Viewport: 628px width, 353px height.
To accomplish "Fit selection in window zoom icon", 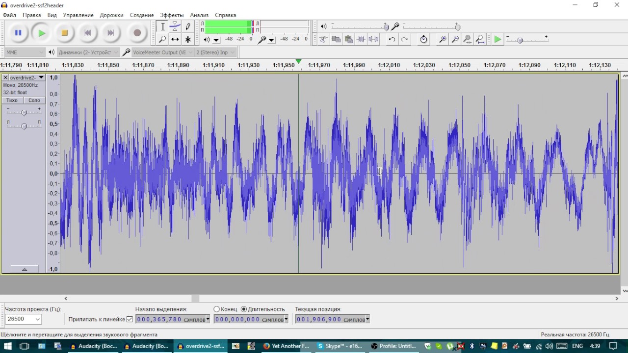I will pos(468,39).
